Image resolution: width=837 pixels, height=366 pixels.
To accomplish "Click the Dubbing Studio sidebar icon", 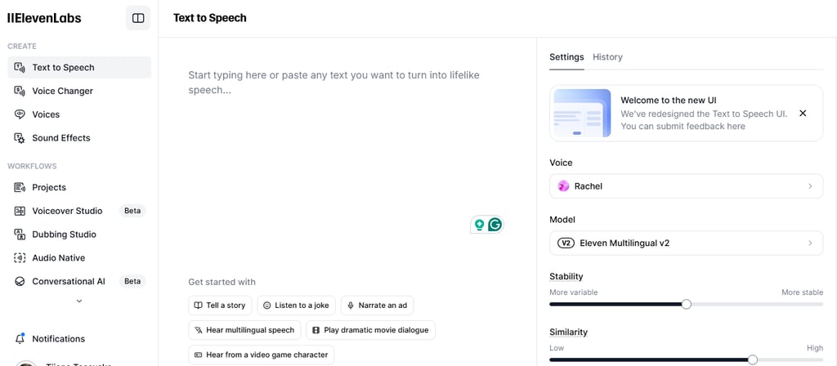I will [20, 234].
